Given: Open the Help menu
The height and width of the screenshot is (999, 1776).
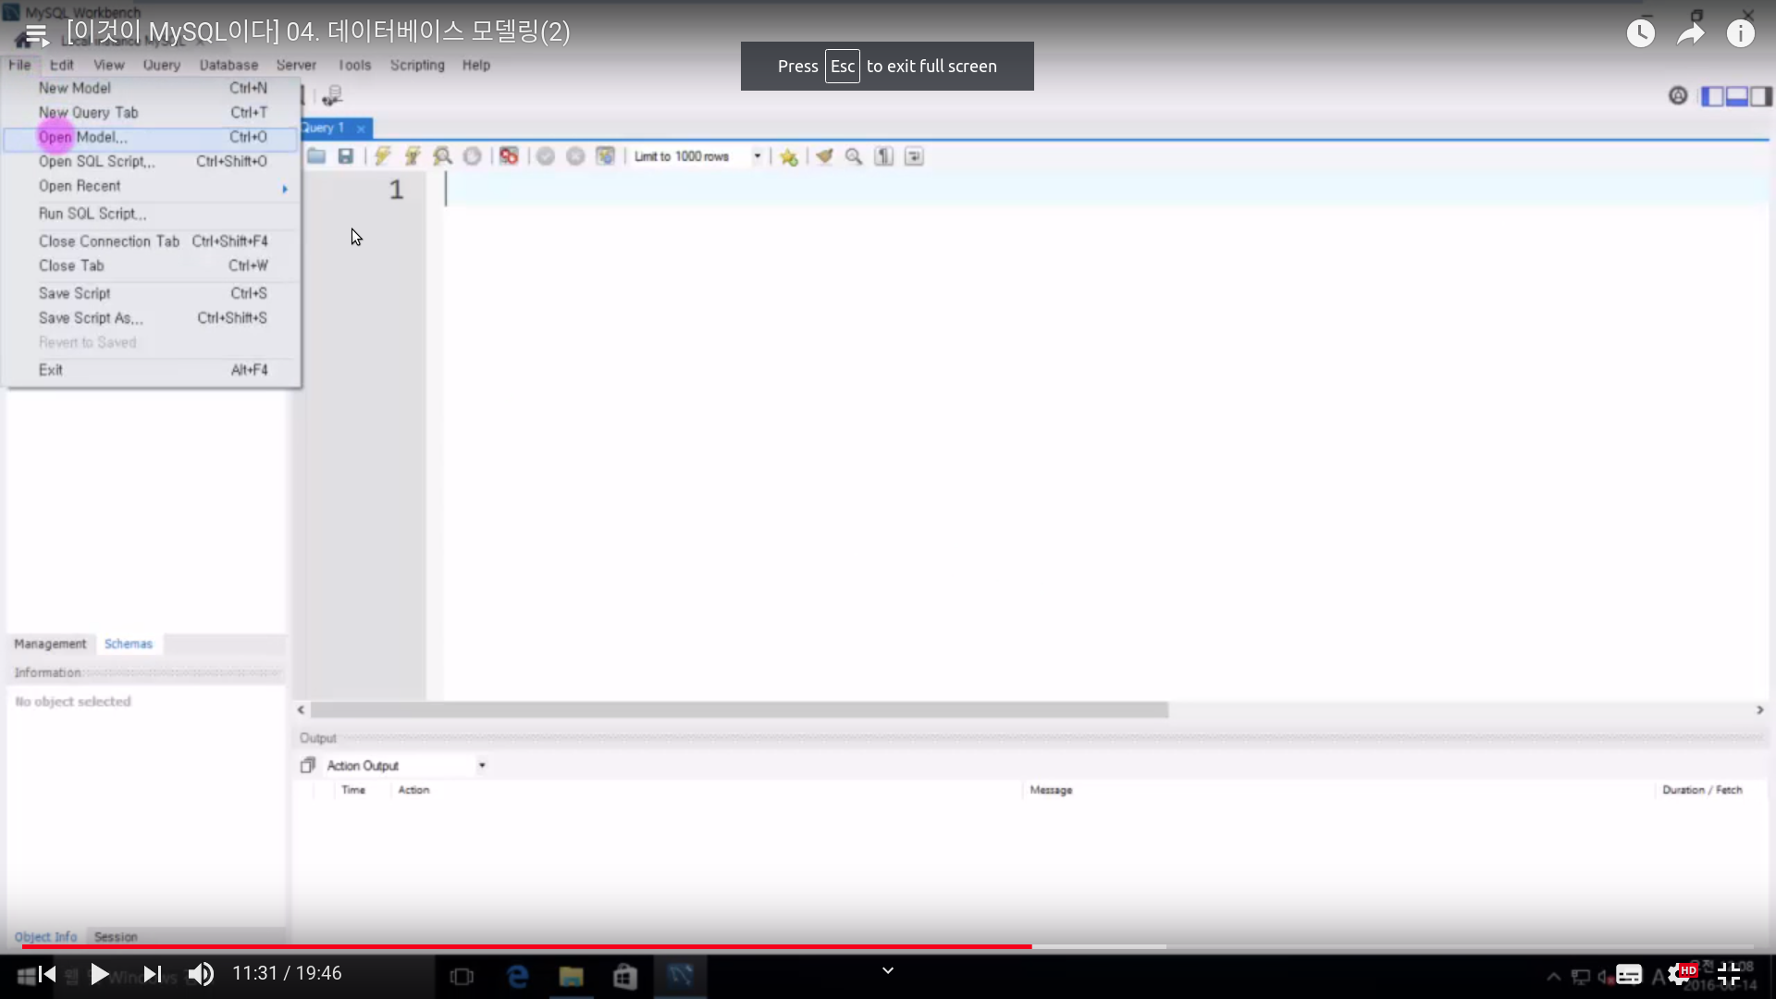Looking at the screenshot, I should click(x=476, y=65).
